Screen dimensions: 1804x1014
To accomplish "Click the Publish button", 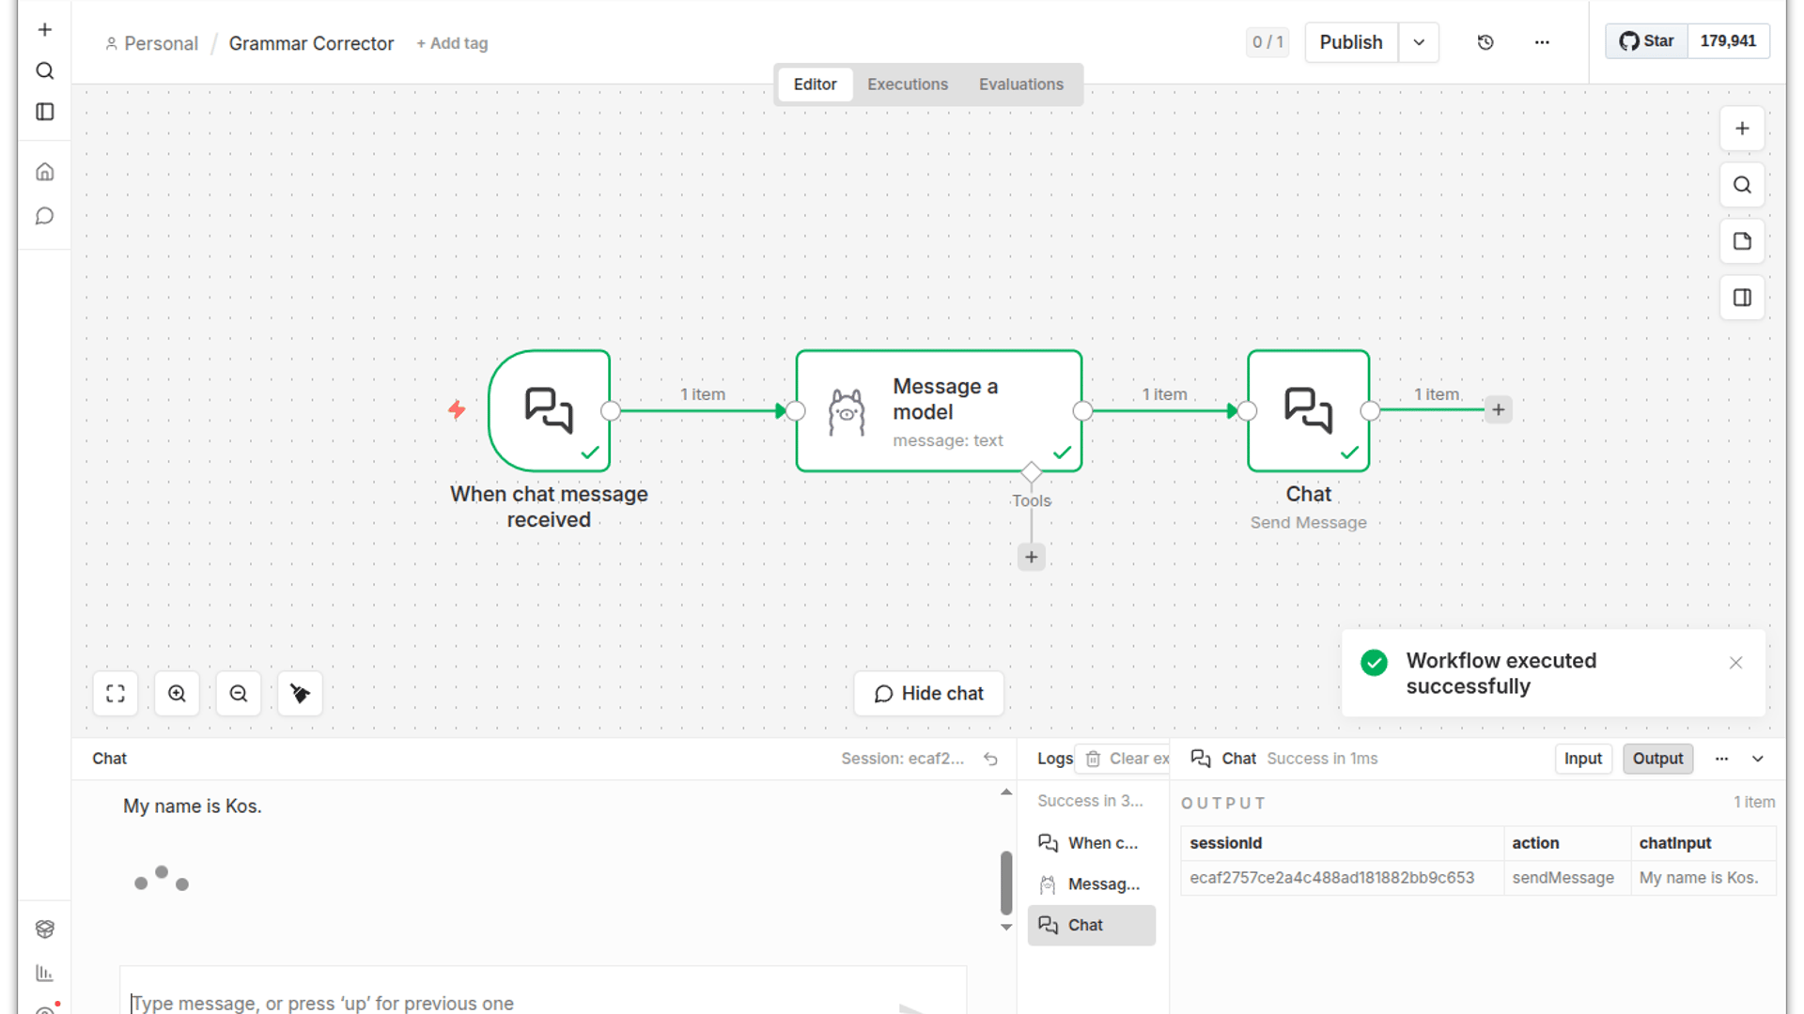I will pyautogui.click(x=1350, y=42).
